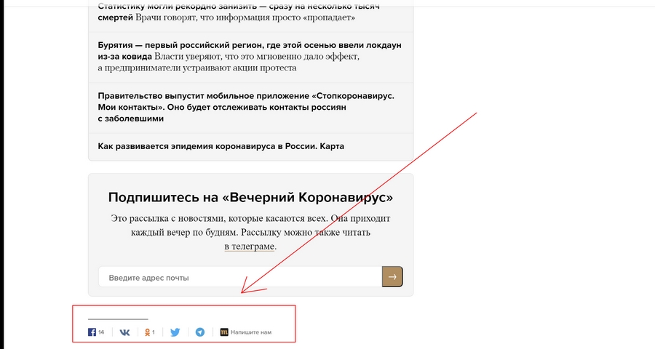The image size is (655, 349).
Task: Open the 'в телеграме' link
Action: [x=250, y=246]
